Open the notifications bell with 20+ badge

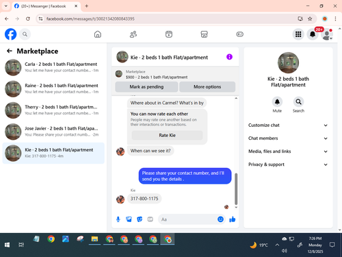coord(313,34)
